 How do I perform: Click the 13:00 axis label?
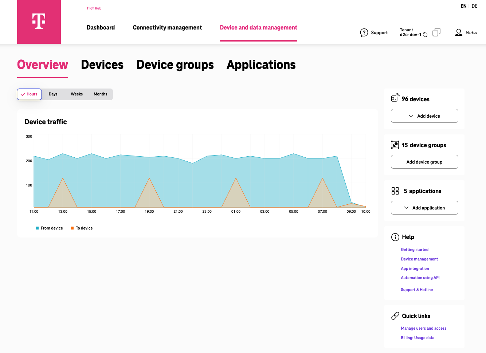point(63,212)
